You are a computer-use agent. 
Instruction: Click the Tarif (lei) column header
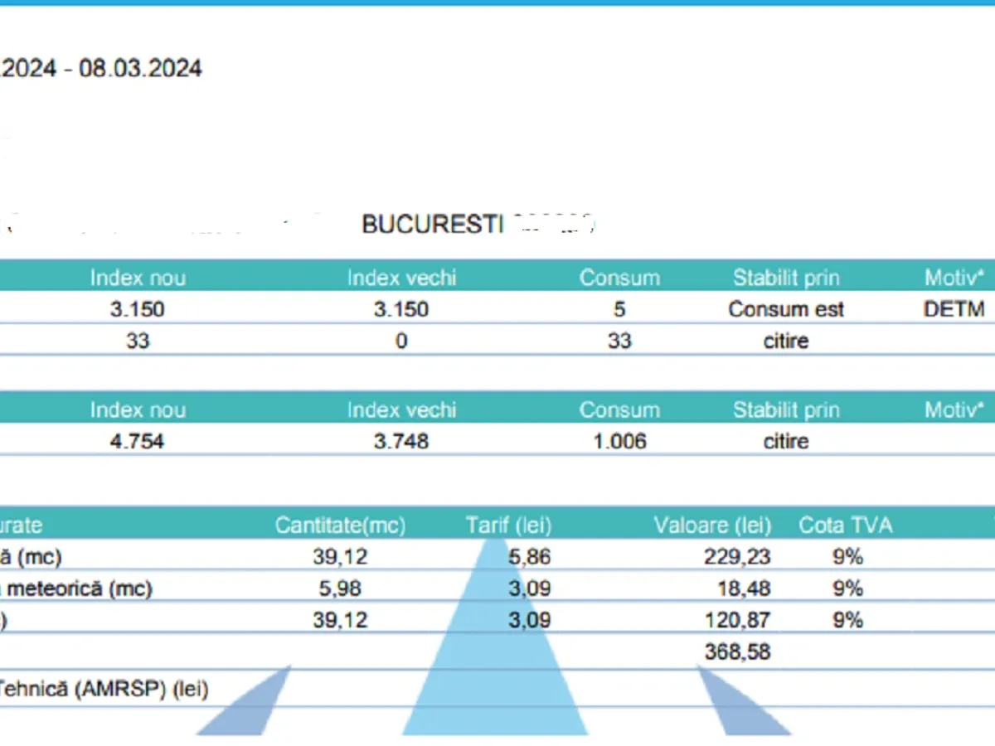(x=508, y=526)
